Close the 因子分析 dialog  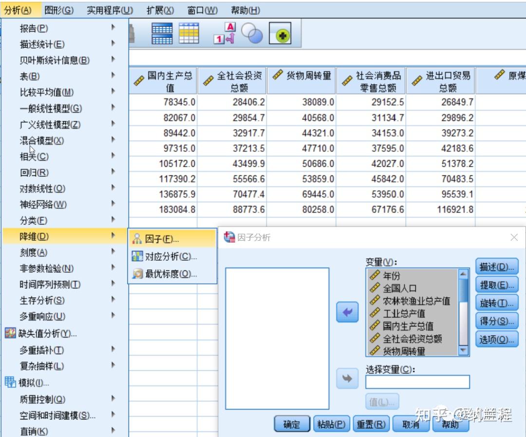[x=514, y=237]
